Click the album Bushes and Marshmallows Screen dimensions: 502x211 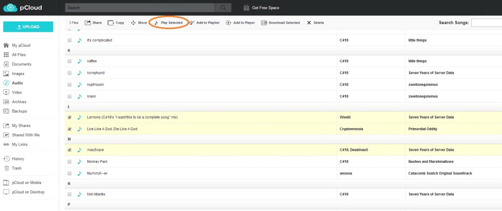(x=431, y=162)
